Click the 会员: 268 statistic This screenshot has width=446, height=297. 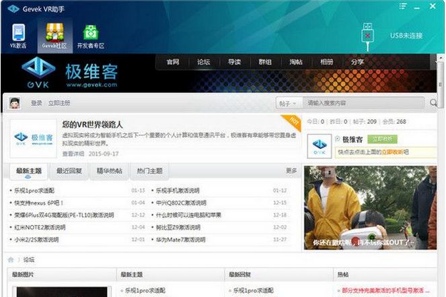(394, 122)
